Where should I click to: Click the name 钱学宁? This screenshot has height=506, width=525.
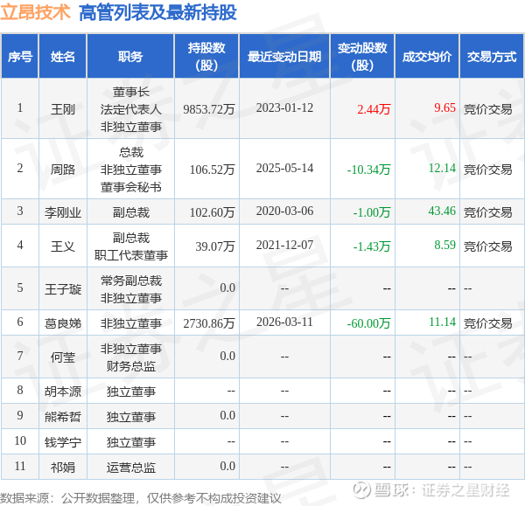tap(63, 442)
